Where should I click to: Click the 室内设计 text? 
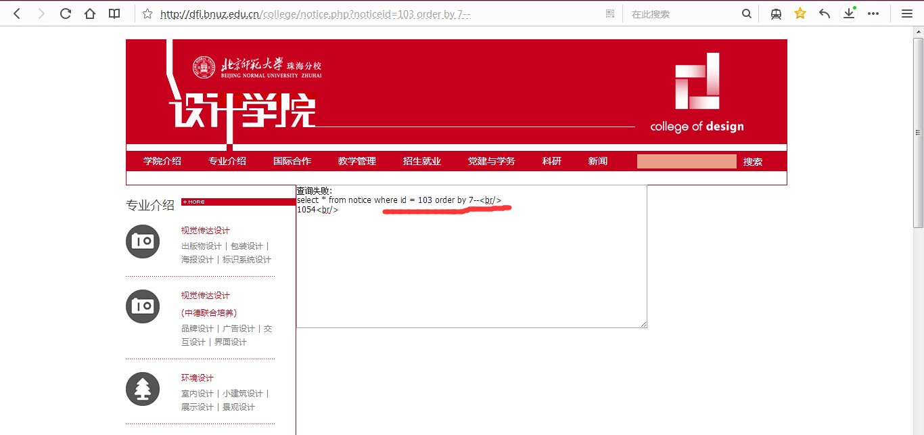point(198,394)
